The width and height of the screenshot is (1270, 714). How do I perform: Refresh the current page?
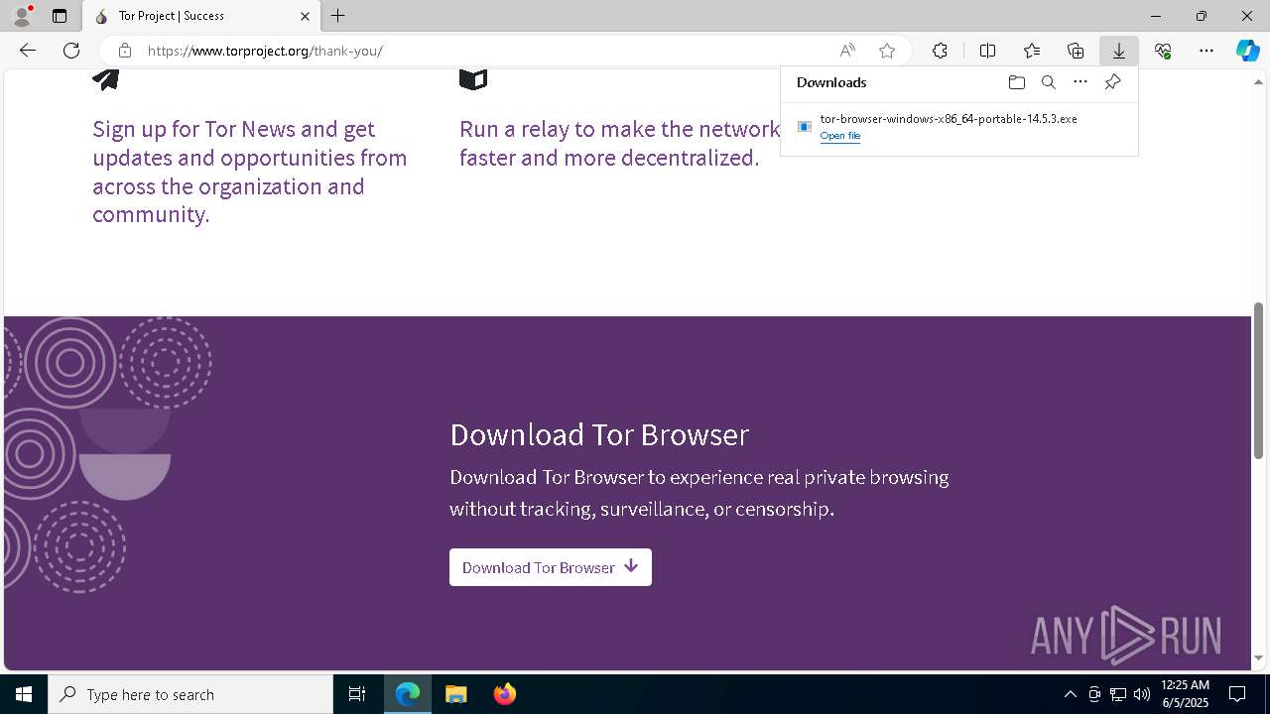point(71,51)
